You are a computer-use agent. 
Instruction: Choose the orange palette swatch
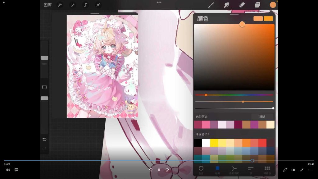(x=246, y=143)
